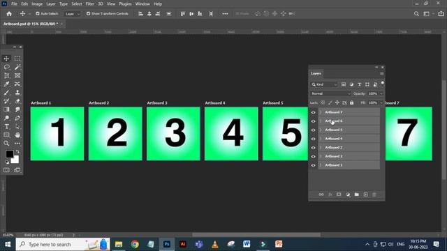Open the Layer menu
Image resolution: width=447 pixels, height=251 pixels.
pos(51,4)
